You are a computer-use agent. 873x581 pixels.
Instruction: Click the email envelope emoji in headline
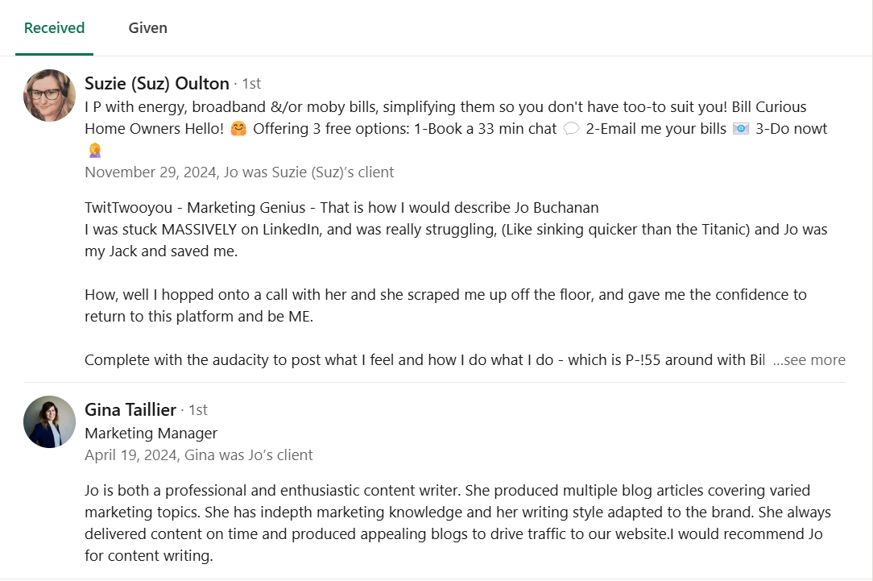coord(740,129)
